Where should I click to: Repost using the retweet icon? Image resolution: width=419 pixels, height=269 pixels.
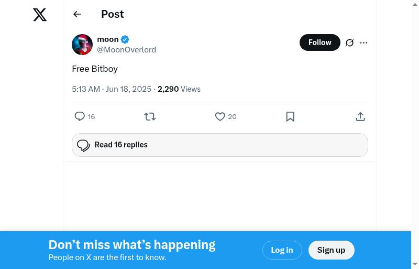[150, 116]
